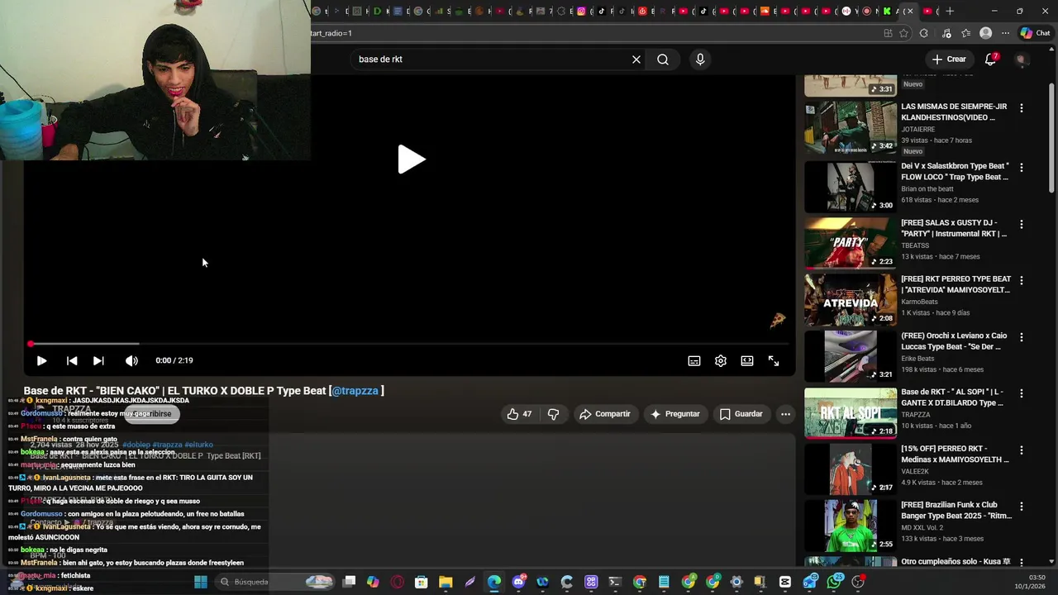Open the Edge profile avatar
Viewport: 1058px width, 595px height.
(985, 33)
